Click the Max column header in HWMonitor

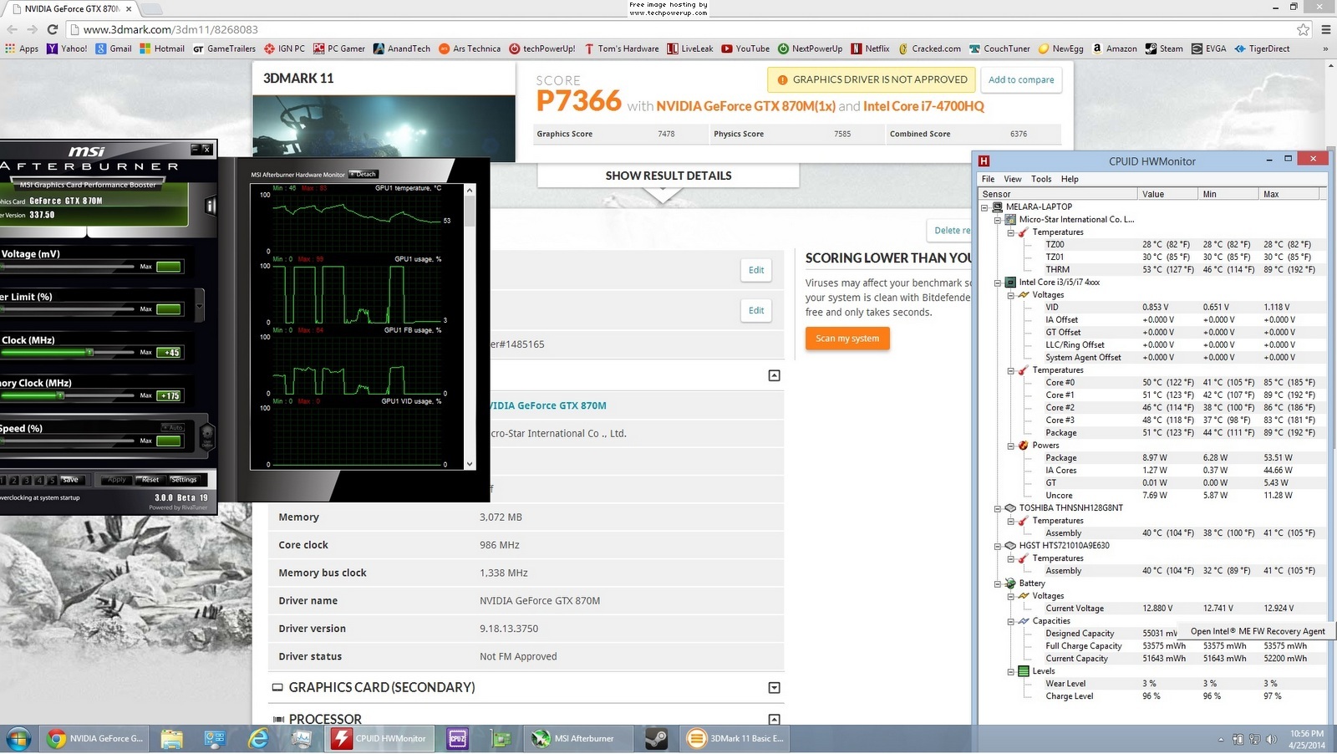[x=1289, y=194]
